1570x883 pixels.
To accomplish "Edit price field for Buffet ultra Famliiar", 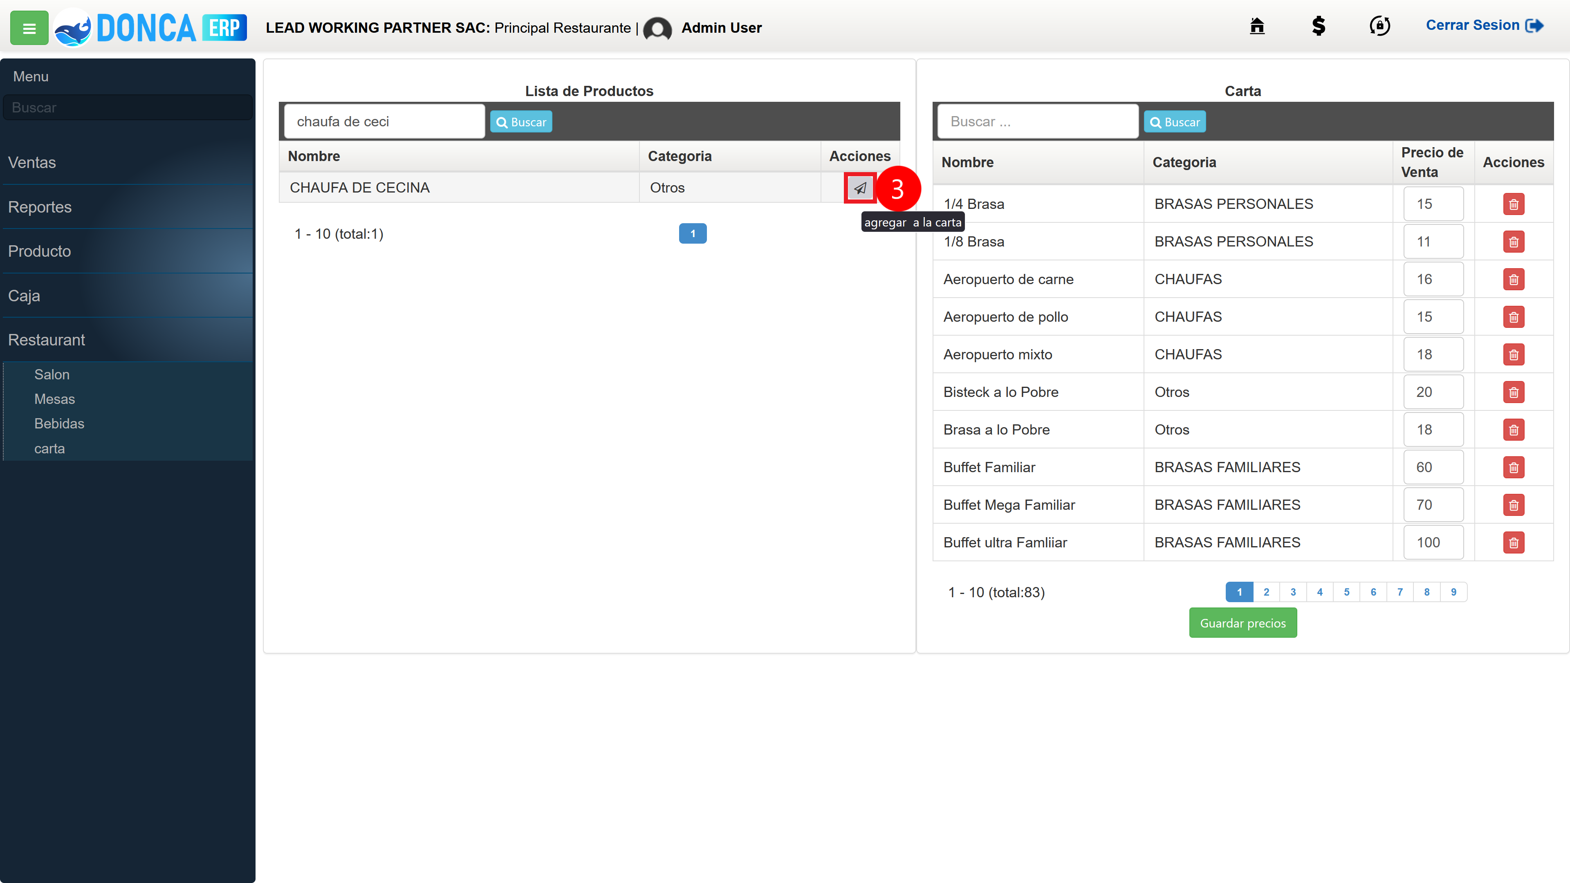I will click(x=1433, y=543).
